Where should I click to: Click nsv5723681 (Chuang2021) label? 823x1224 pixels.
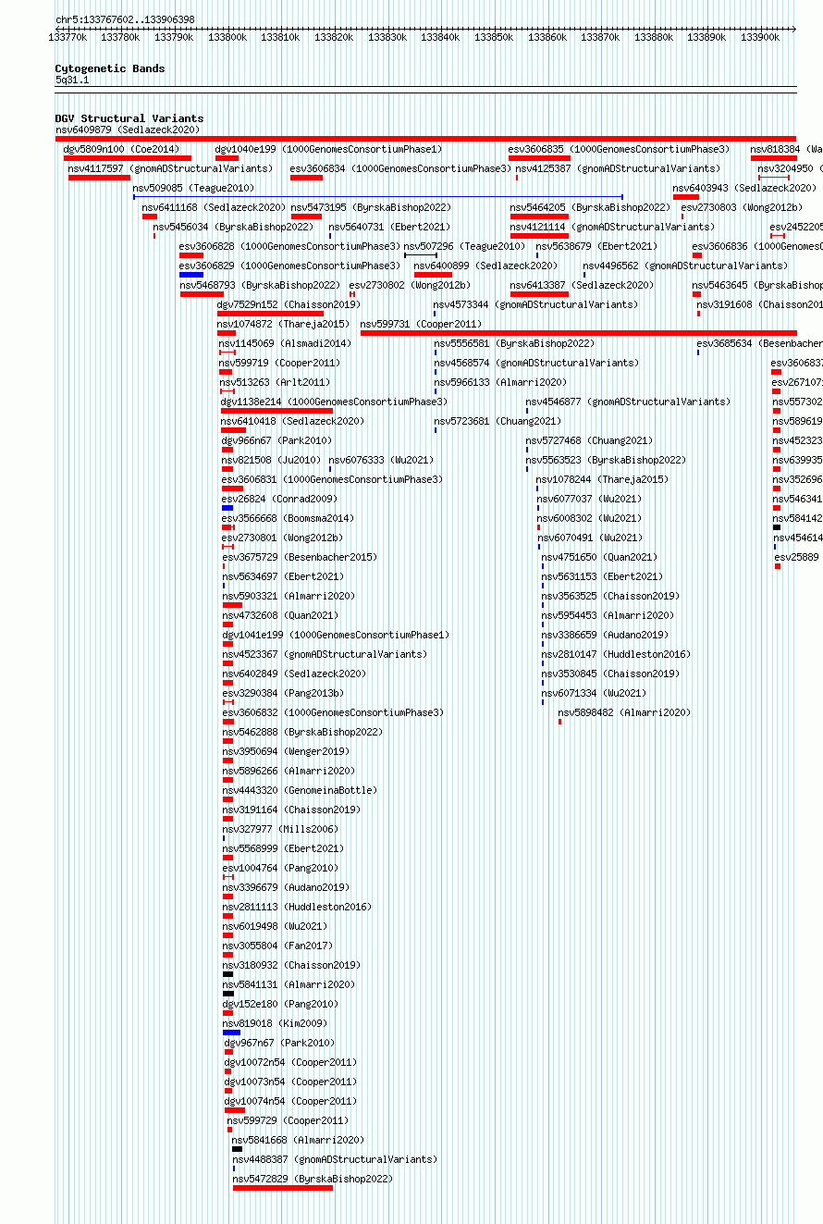tap(497, 421)
